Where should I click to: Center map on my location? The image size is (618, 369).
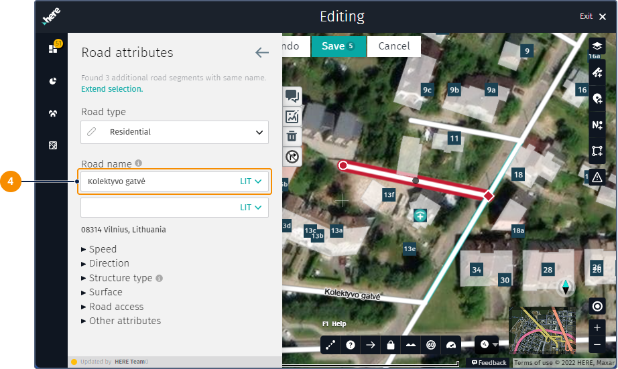[x=597, y=307]
